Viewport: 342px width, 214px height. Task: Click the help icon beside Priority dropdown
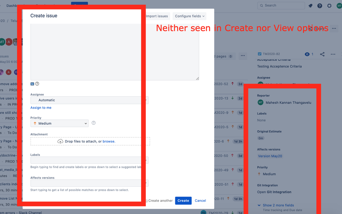click(x=93, y=123)
